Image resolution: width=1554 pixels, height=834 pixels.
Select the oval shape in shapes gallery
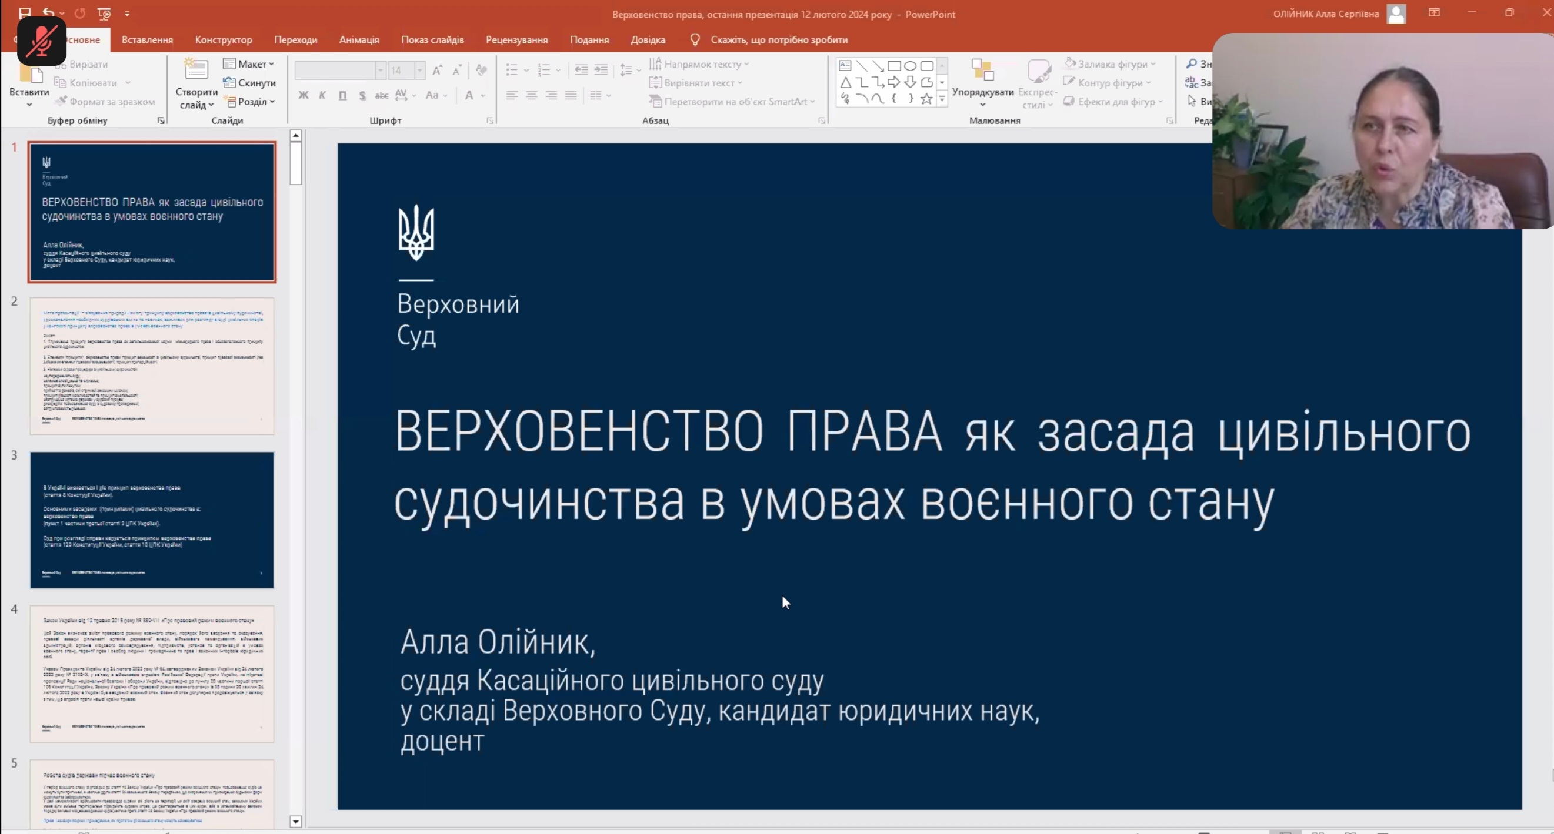click(x=910, y=66)
